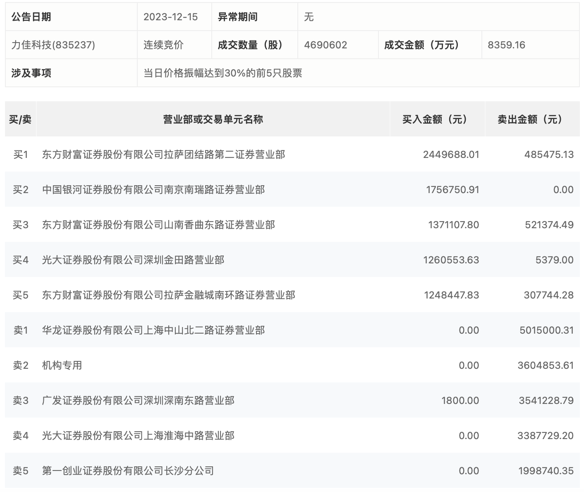Select the 卖2 row label
Viewport: 584px width, 492px height.
click(x=20, y=365)
